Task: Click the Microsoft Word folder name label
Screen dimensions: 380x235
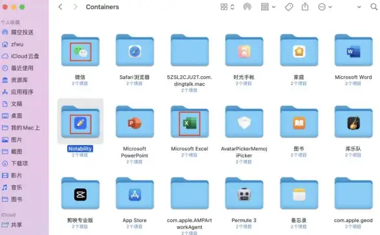Action: (354, 77)
